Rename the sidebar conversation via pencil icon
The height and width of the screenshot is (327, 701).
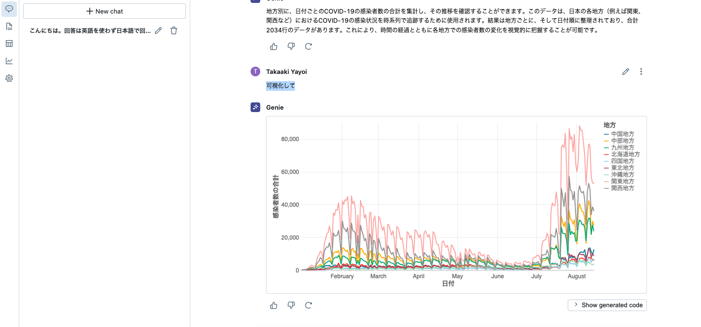pos(158,30)
